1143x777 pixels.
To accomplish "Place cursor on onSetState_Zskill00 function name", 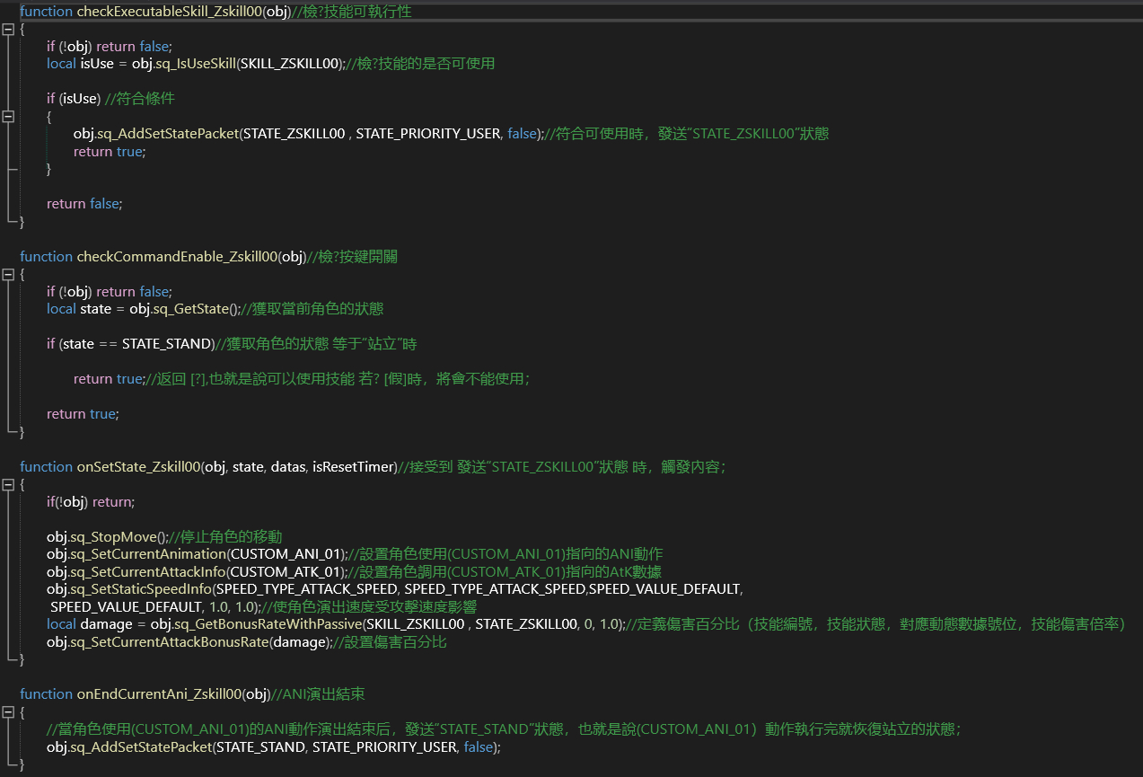I will pos(137,467).
